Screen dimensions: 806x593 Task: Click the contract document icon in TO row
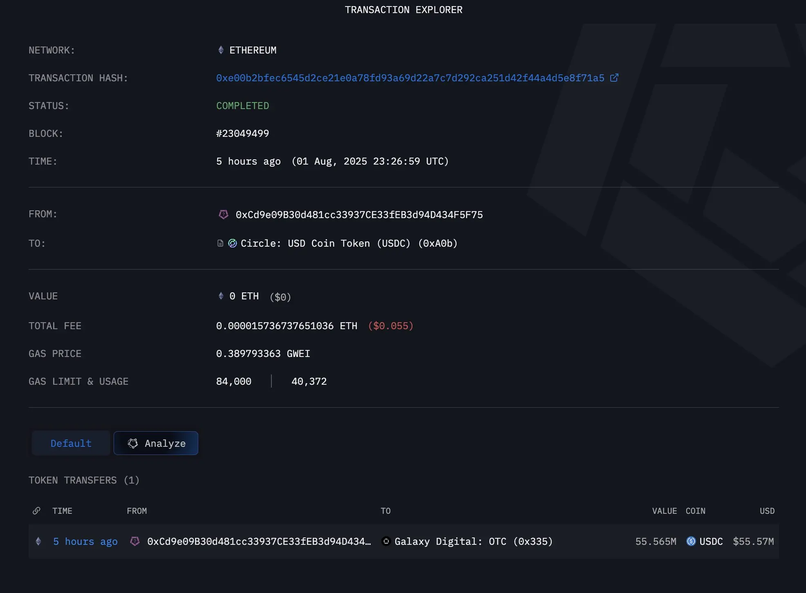tap(220, 243)
